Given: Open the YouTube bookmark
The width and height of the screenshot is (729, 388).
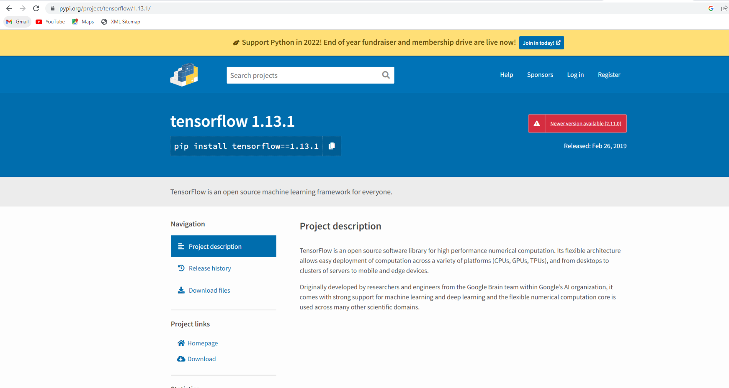Looking at the screenshot, I should [x=50, y=22].
